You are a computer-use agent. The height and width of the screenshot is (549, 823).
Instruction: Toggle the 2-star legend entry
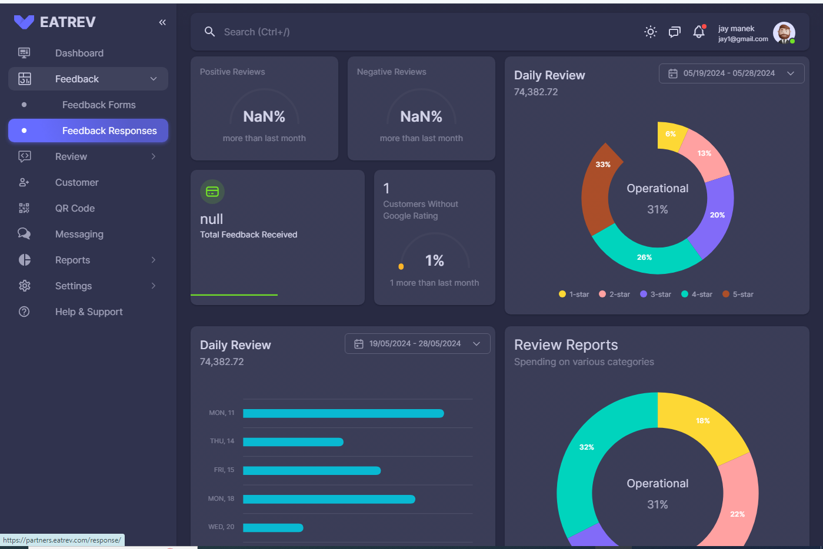[614, 294]
